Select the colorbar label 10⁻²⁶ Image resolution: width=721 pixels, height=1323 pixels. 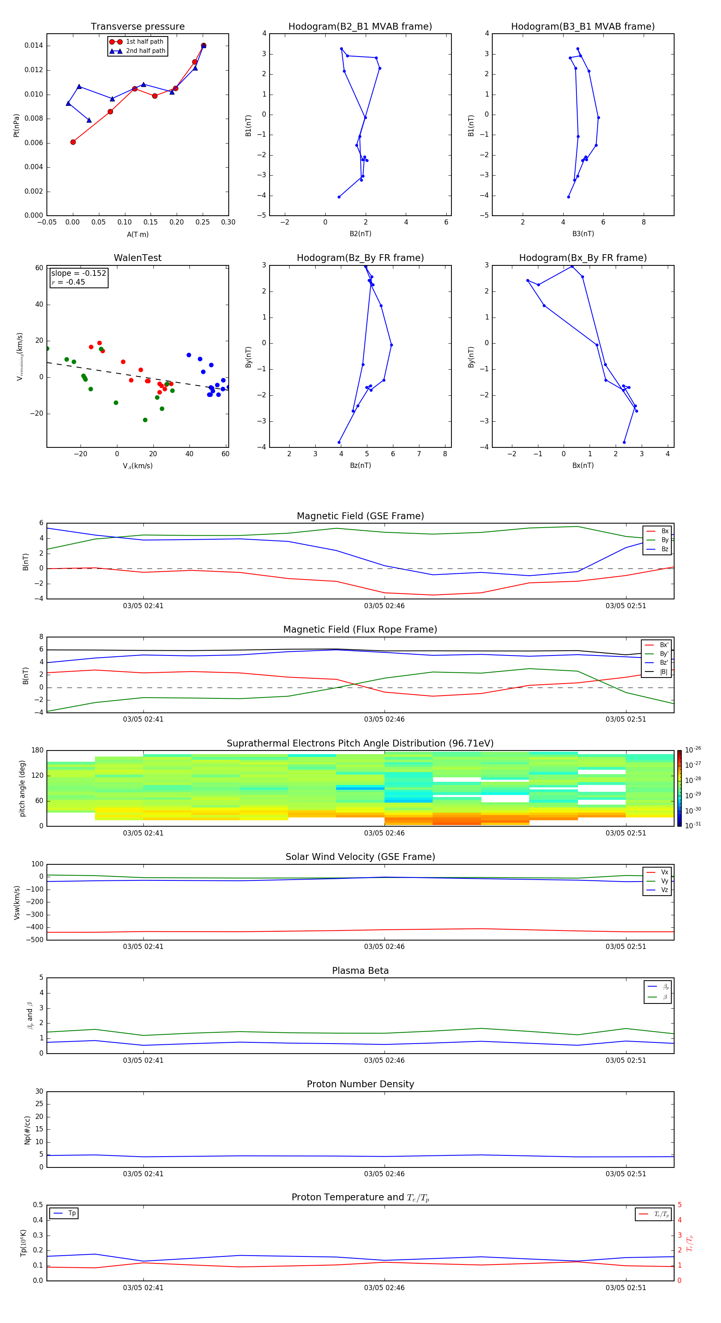point(693,750)
